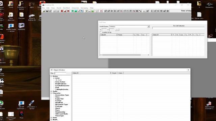Open the Character menu
This screenshot has width=216, height=121.
75,8
